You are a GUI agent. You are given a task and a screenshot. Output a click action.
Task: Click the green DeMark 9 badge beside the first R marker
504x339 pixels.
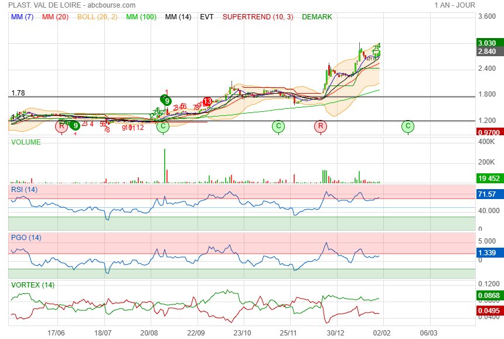pyautogui.click(x=75, y=125)
